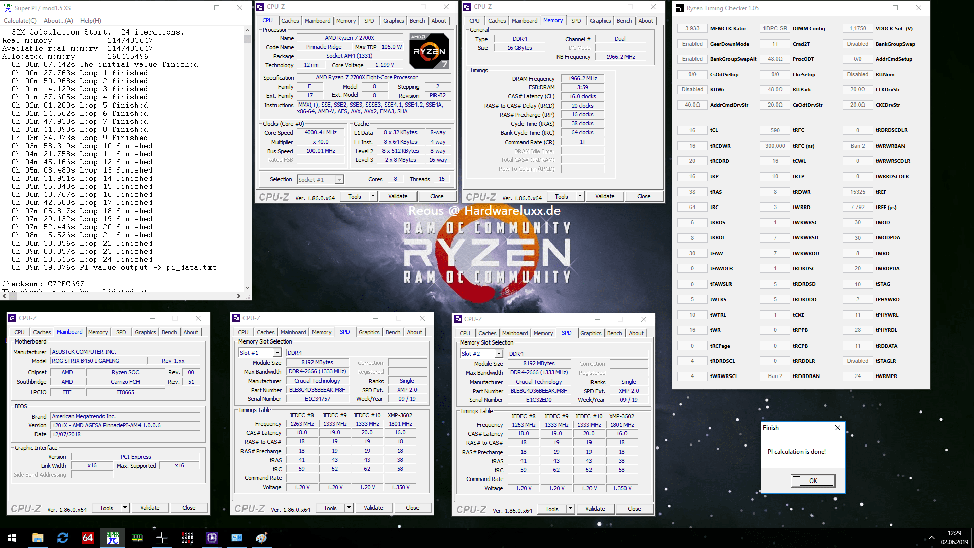The image size is (974, 548).
Task: Open the Bench tab in Memory CPU-Z window
Action: 624,21
